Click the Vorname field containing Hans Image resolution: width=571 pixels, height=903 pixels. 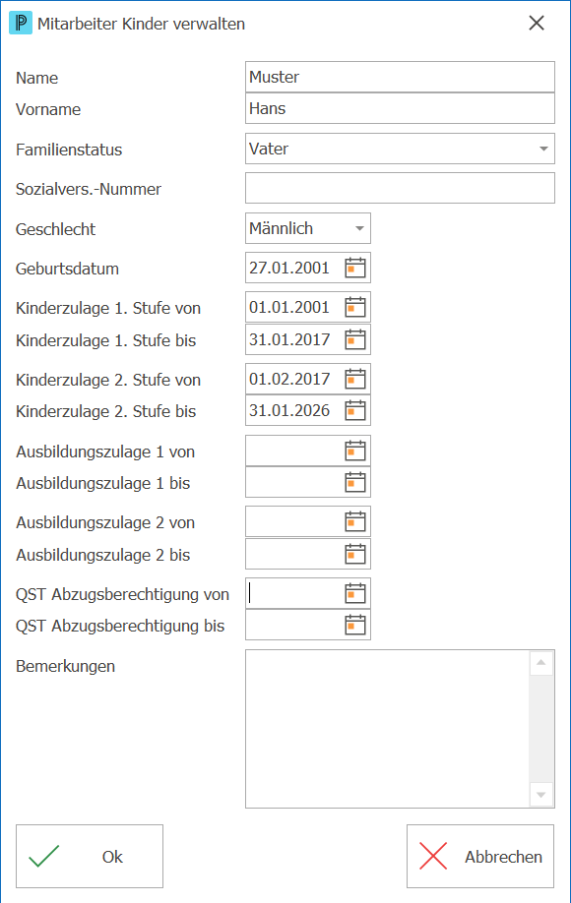pyautogui.click(x=400, y=108)
